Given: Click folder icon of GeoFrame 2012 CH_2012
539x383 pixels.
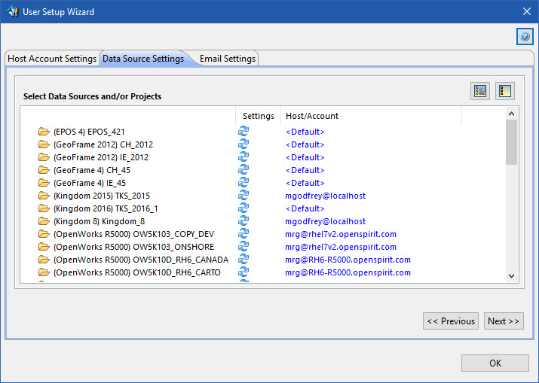Looking at the screenshot, I should pos(44,144).
